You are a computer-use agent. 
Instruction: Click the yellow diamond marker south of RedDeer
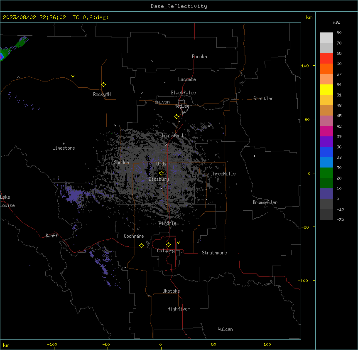pyautogui.click(x=177, y=117)
